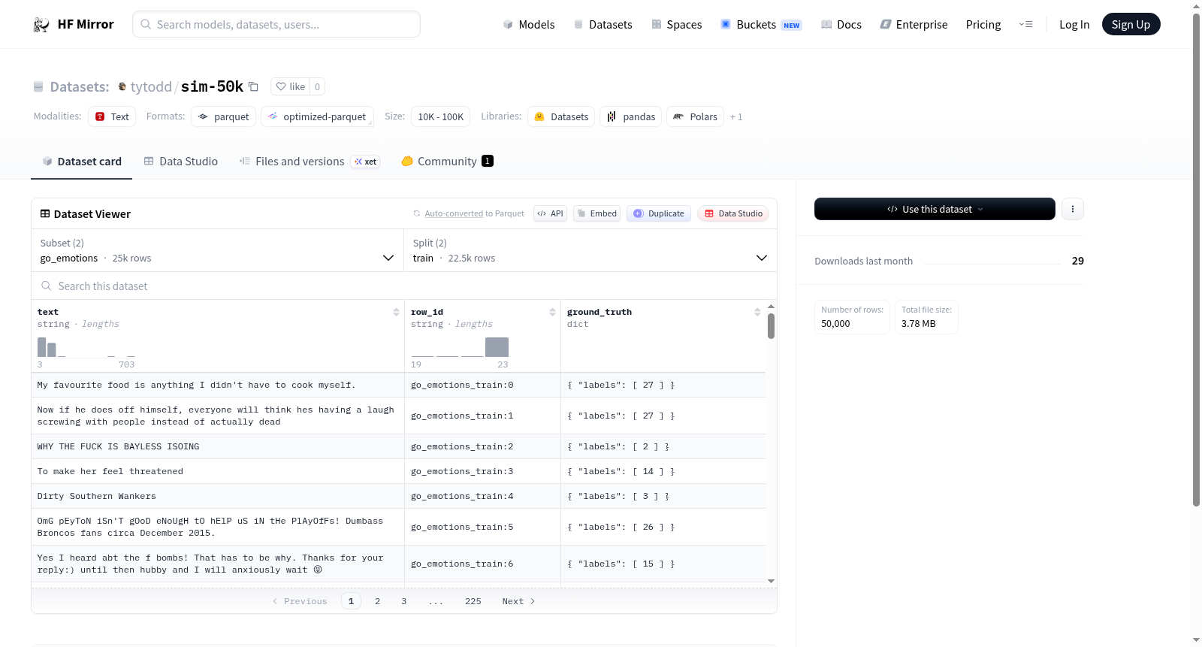This screenshot has height=647, width=1202.
Task: Click the row_id length histogram bar
Action: point(497,346)
